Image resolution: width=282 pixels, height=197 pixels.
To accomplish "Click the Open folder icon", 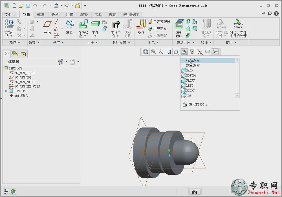I will pos(21,6).
